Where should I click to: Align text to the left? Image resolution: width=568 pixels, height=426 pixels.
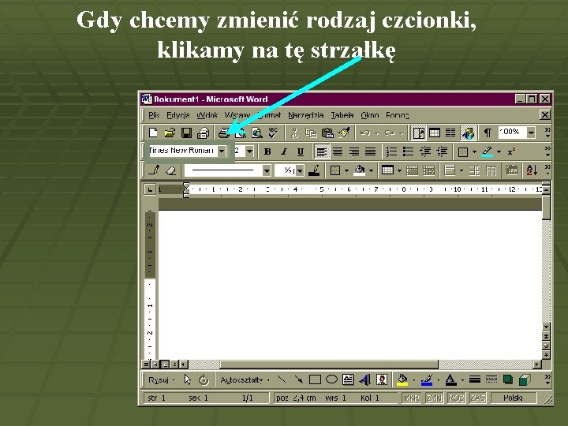point(321,151)
